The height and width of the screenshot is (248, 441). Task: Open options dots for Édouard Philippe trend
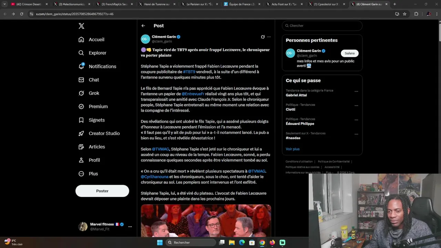point(356,120)
